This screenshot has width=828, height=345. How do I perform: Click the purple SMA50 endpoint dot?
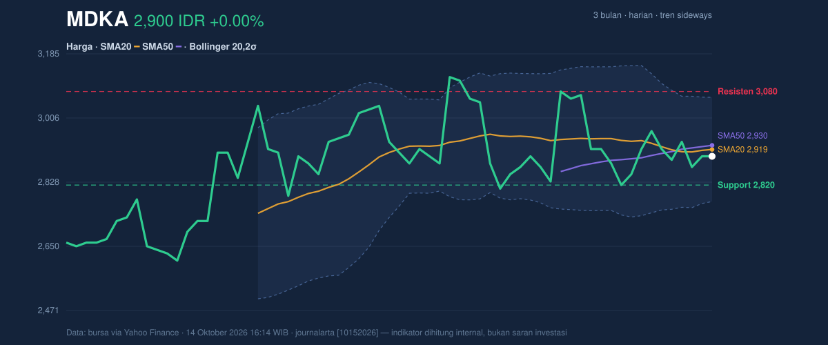tap(712, 145)
